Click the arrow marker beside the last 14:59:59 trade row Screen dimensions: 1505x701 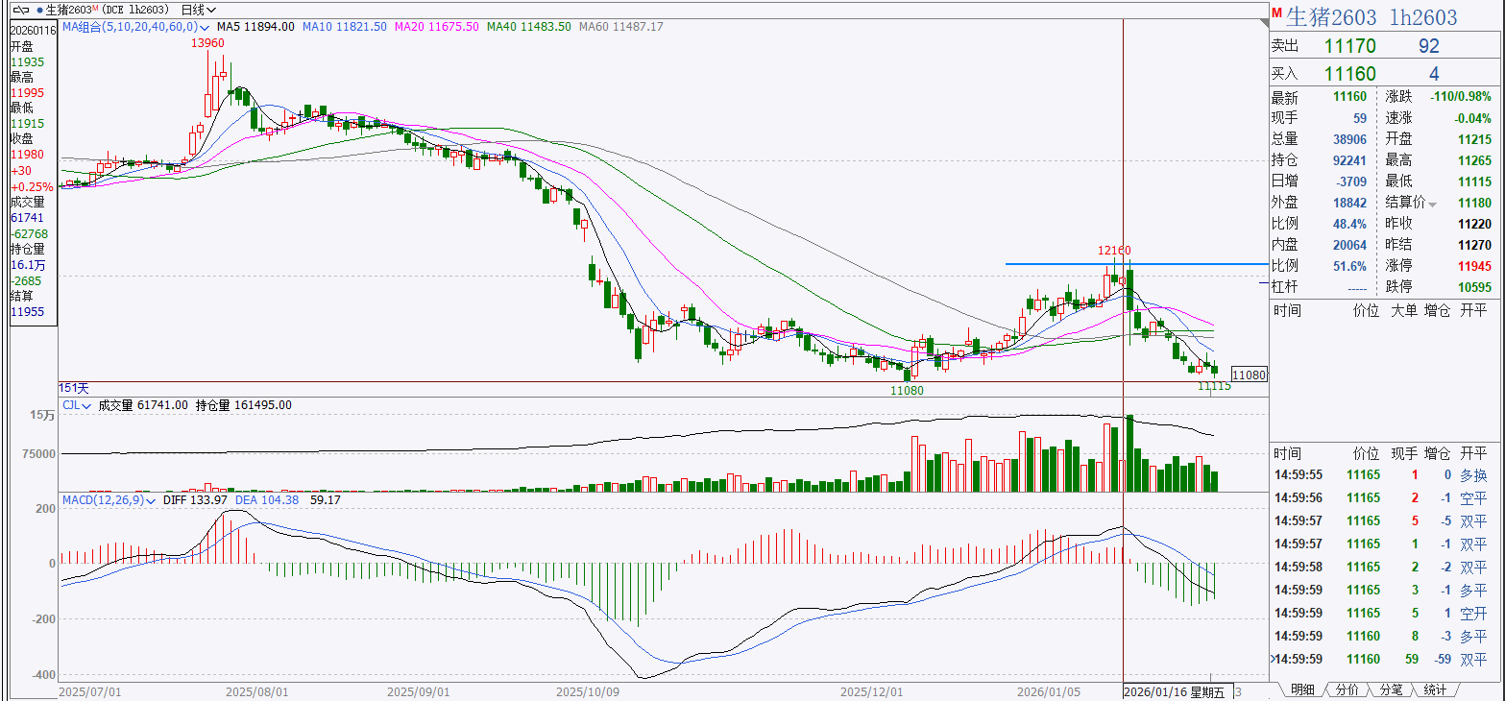[1274, 659]
